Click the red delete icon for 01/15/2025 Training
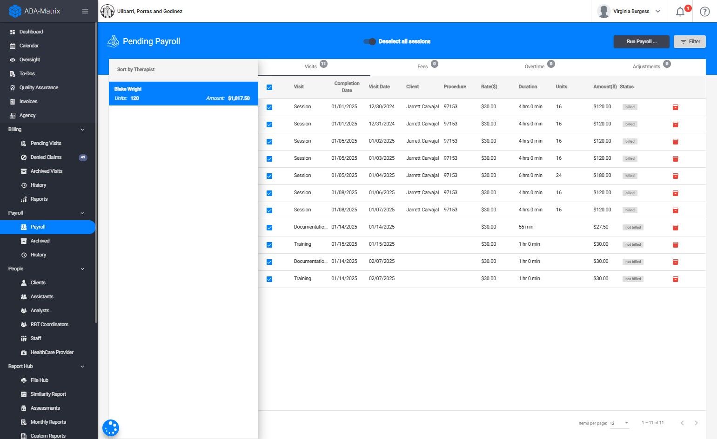Screen dimensions: 717x439 pyautogui.click(x=675, y=245)
